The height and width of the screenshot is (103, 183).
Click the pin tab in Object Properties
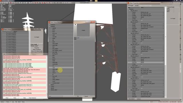click(131, 5)
